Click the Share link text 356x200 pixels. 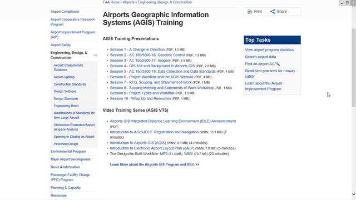click(282, 12)
